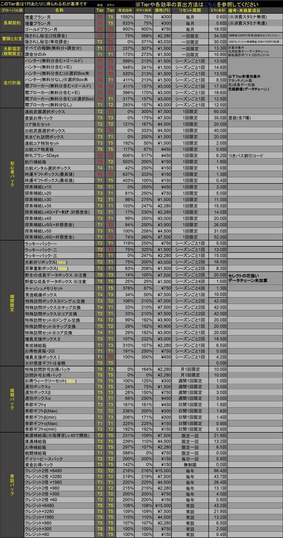Select the 戦闘補給箱 cell
The image size is (283, 538).
[x=59, y=453]
